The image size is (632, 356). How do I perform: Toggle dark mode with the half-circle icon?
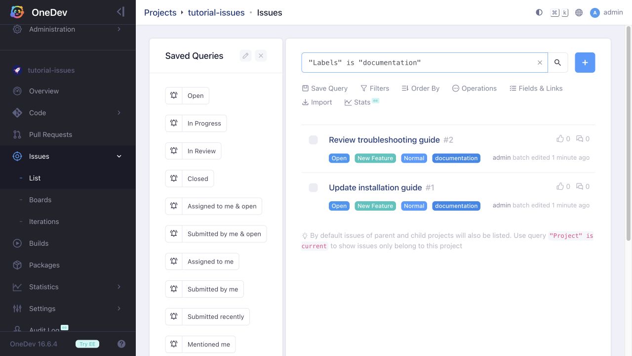click(539, 12)
